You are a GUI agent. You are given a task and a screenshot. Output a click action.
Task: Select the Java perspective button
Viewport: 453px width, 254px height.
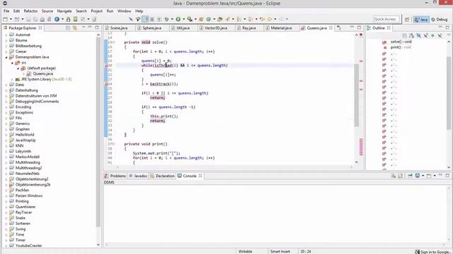click(421, 19)
